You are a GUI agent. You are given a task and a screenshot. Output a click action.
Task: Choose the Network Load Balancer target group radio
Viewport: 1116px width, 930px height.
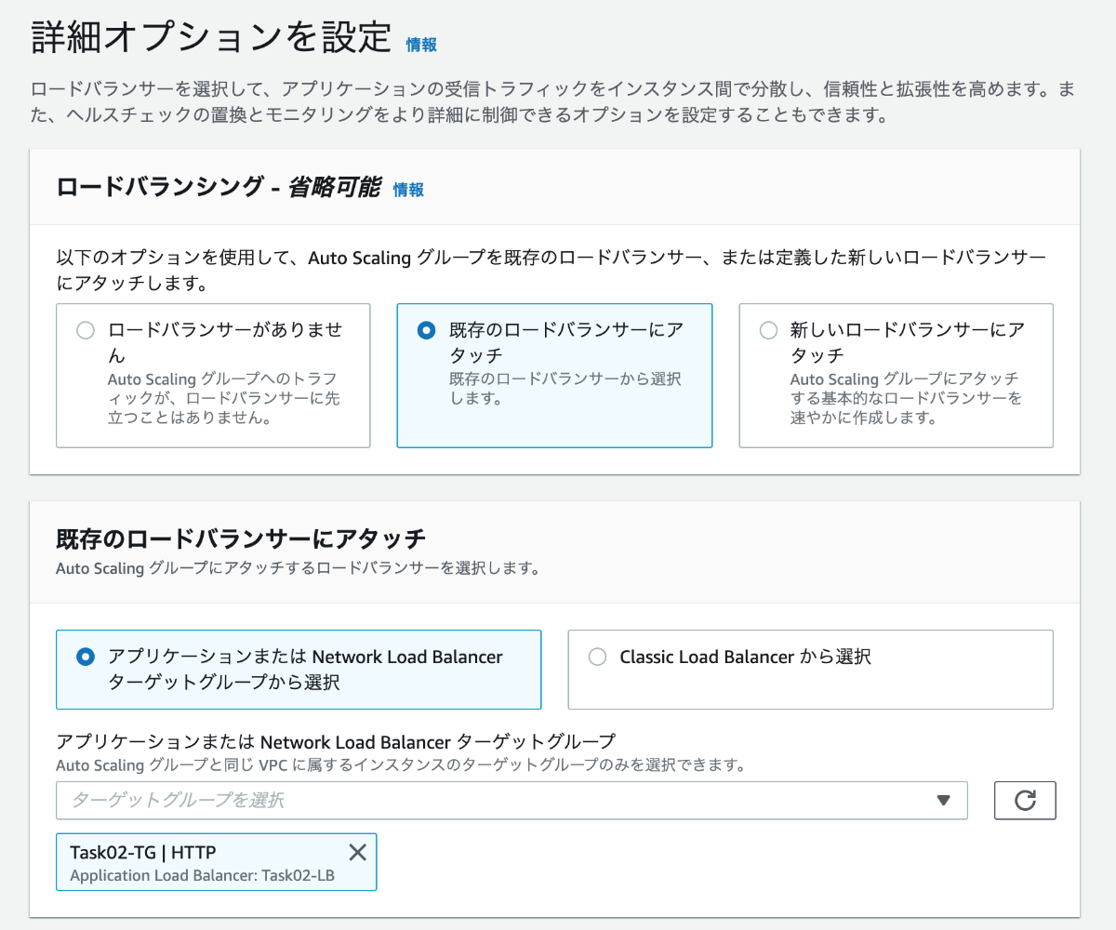click(x=86, y=657)
